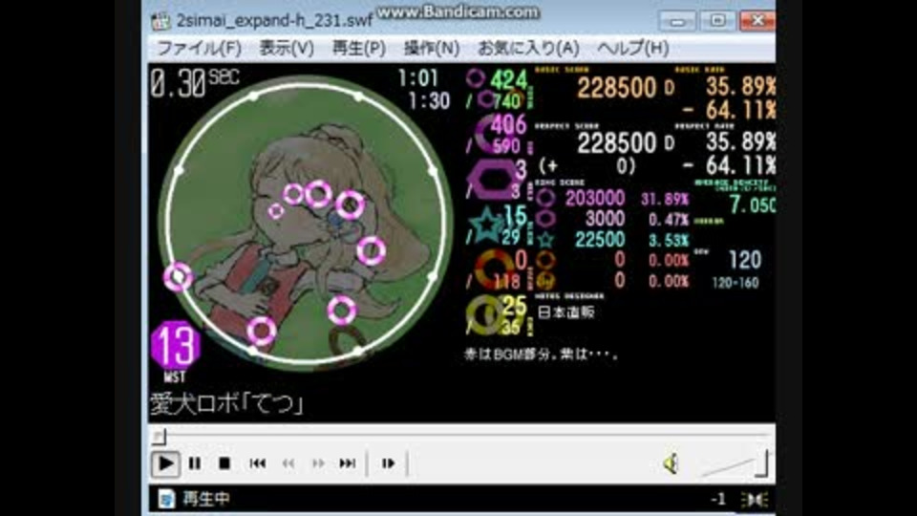The height and width of the screenshot is (516, 917).
Task: Stop playback with the square stop button
Action: tap(224, 463)
